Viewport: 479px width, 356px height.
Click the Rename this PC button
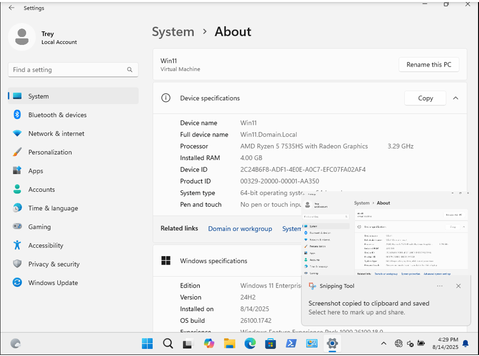tap(429, 65)
